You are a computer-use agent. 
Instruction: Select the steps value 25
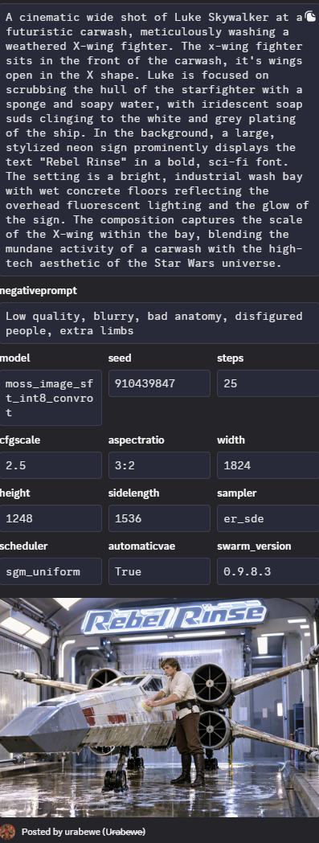pyautogui.click(x=268, y=383)
